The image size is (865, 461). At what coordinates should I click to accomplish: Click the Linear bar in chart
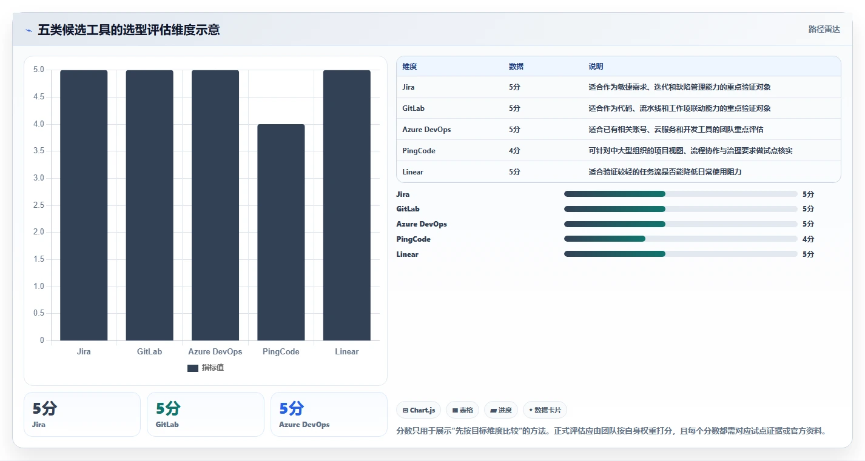[x=346, y=205]
